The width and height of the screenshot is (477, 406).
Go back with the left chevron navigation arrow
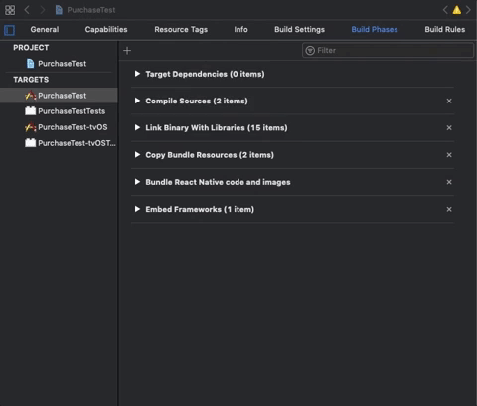(x=27, y=10)
